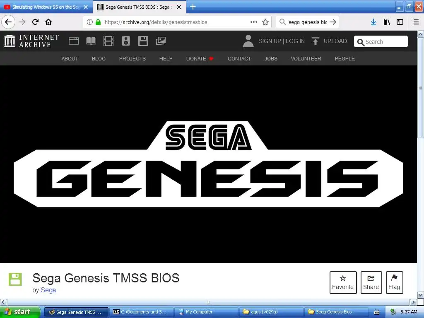Open the Images icon in navbar
The height and width of the screenshot is (318, 424).
[x=161, y=41]
